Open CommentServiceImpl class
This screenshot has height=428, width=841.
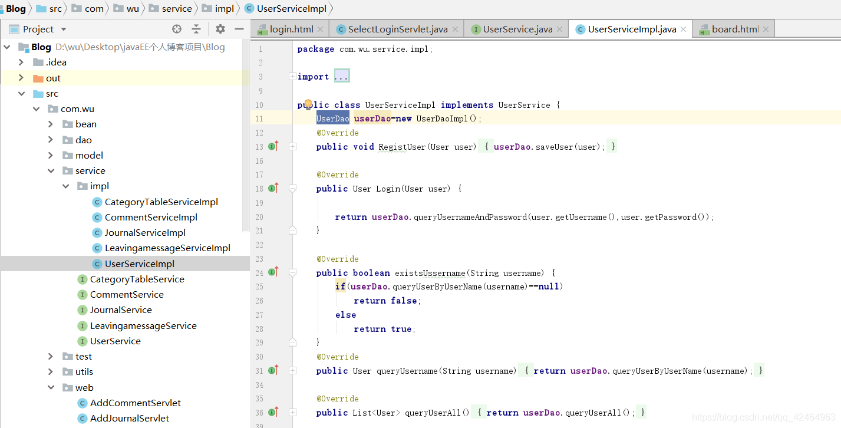click(x=145, y=217)
